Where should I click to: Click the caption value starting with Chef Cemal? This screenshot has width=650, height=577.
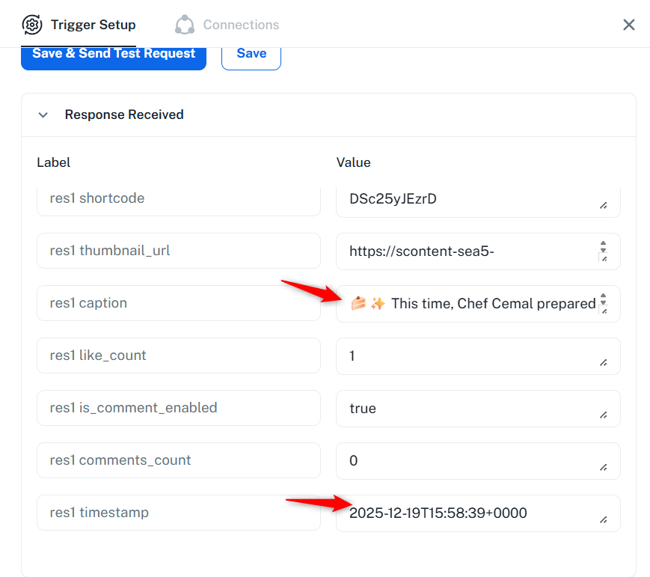(x=471, y=303)
